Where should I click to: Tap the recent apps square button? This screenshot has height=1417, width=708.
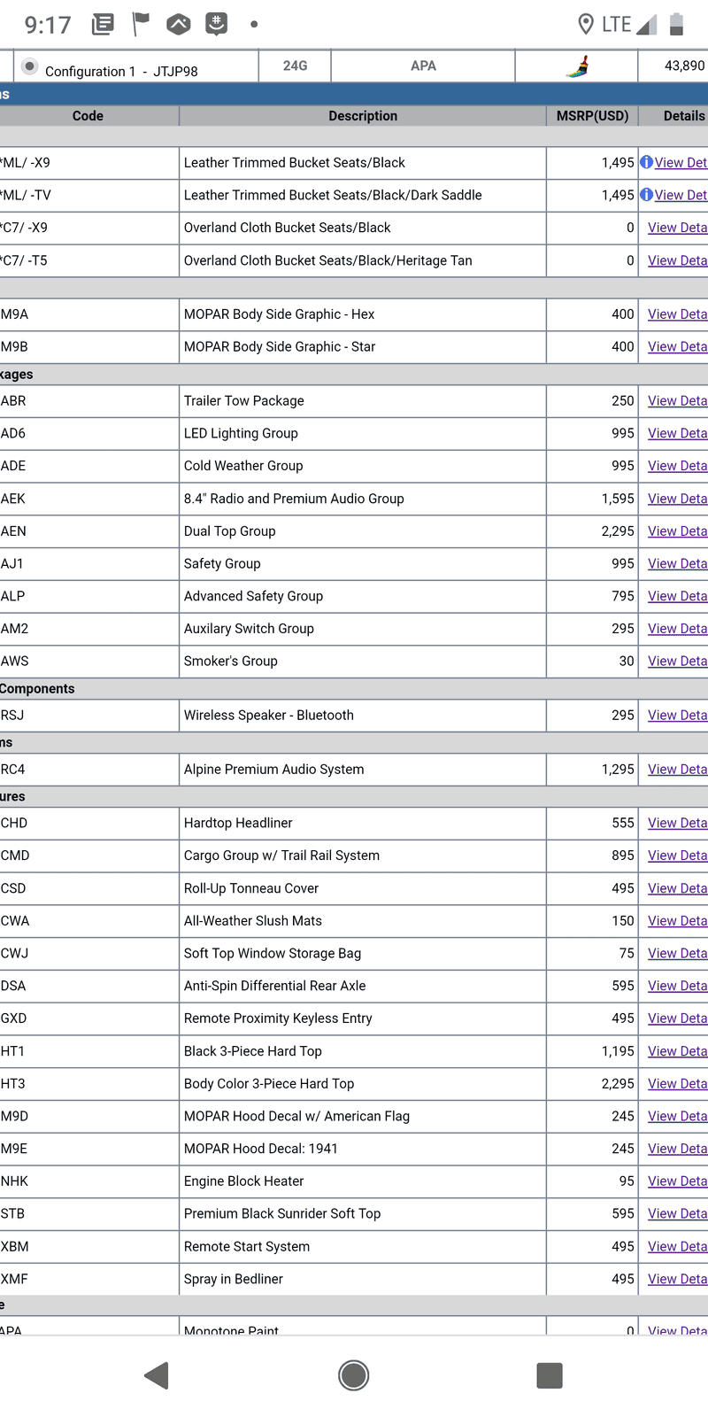(x=550, y=1375)
